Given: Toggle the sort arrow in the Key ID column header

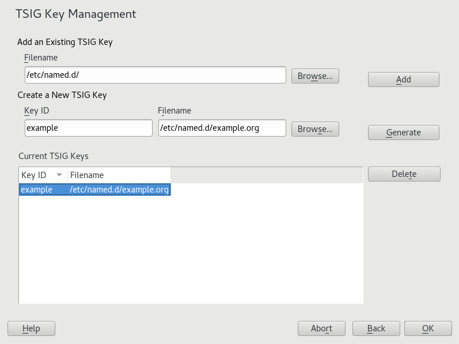Looking at the screenshot, I should click(59, 175).
